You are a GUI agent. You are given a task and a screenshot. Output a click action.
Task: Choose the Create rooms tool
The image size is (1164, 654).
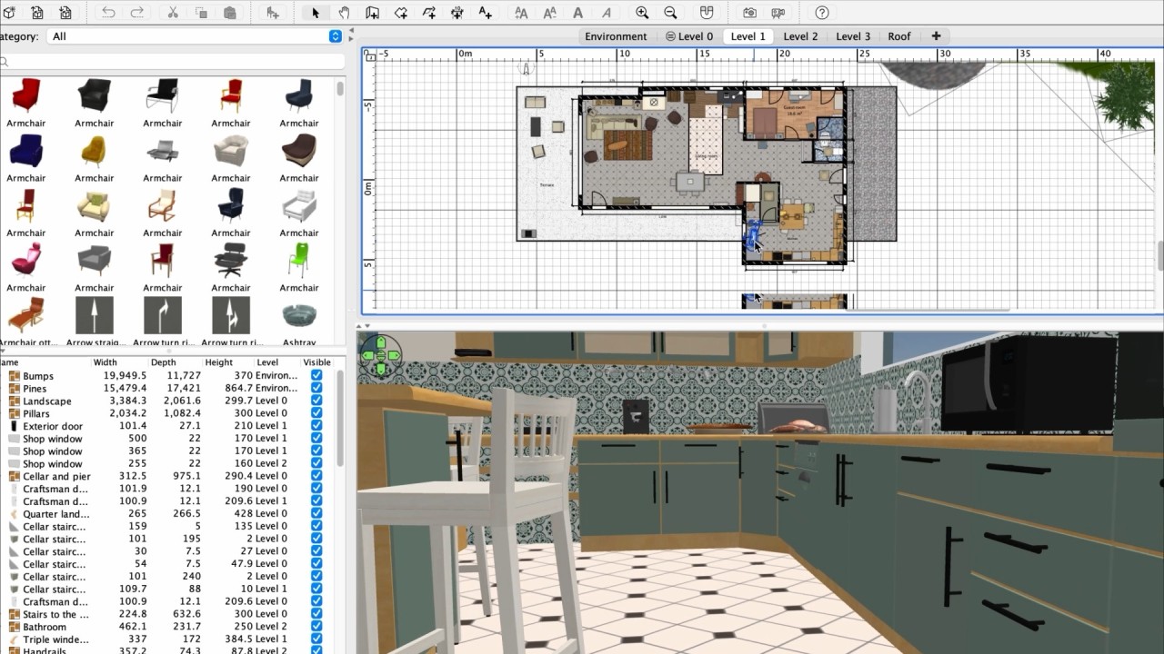coord(400,13)
